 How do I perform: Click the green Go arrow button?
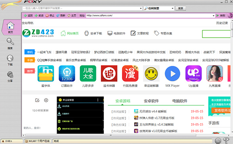(x=221, y=15)
